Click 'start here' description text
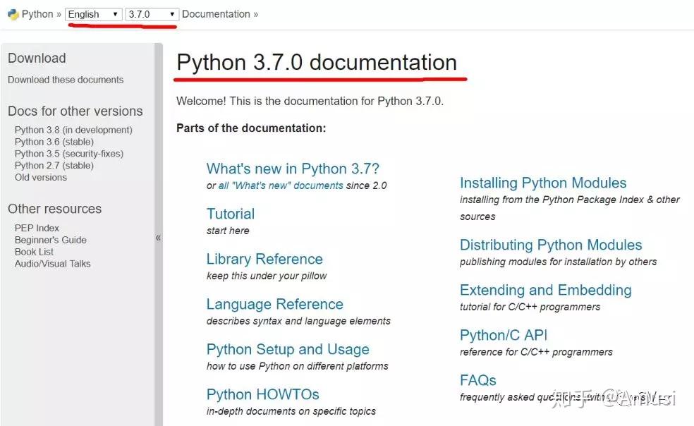This screenshot has height=426, width=694. (x=228, y=231)
